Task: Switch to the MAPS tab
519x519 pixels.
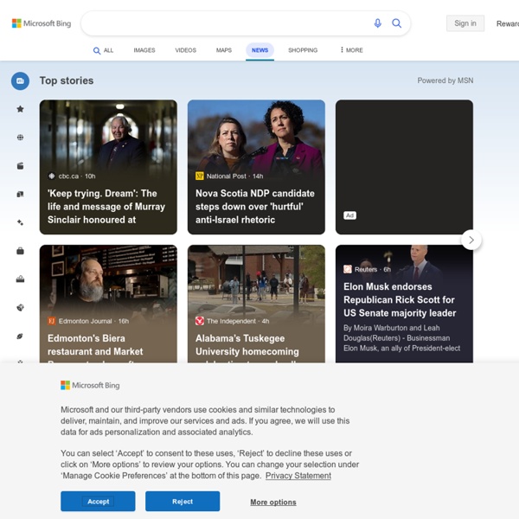Action: 224,50
